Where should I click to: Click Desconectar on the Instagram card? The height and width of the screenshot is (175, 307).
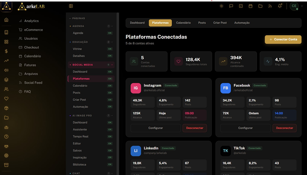tap(195, 128)
